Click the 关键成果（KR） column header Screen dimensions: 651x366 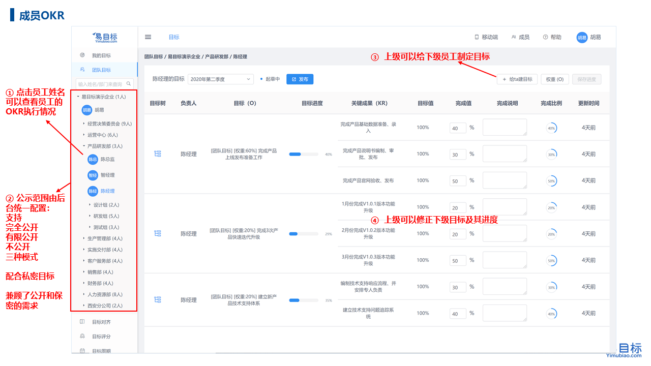369,103
